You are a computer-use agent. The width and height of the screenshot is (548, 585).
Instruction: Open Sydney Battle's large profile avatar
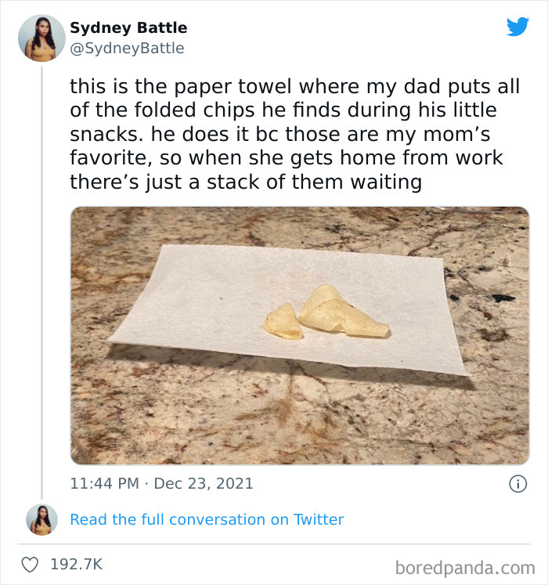pos(41,38)
